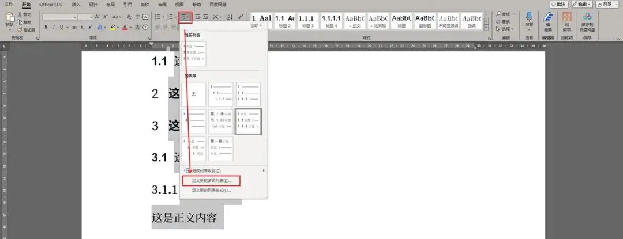
Task: Open 更改列表级别 submenu
Action: tap(224, 170)
